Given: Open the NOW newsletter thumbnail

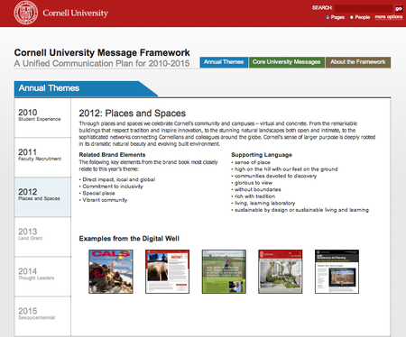Looking at the screenshot, I should [x=167, y=271].
